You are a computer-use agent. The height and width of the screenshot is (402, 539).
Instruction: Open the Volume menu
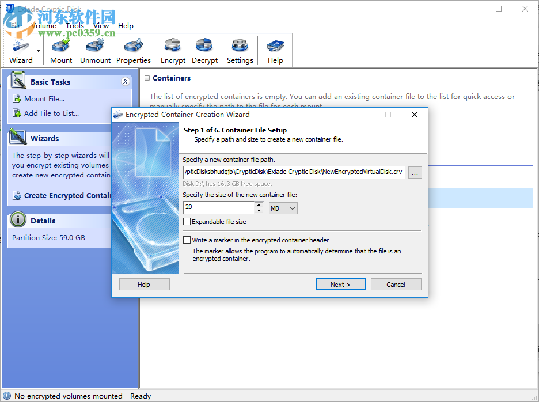pyautogui.click(x=44, y=26)
